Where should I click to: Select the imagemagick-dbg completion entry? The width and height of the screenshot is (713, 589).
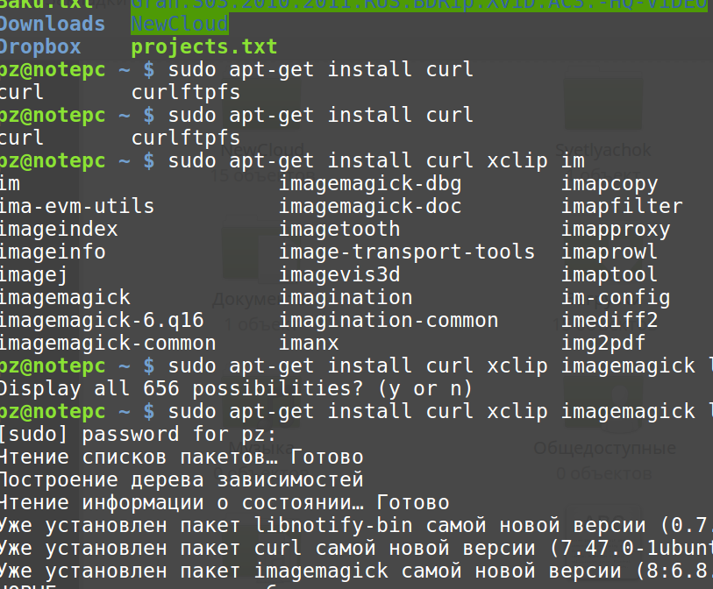click(370, 184)
